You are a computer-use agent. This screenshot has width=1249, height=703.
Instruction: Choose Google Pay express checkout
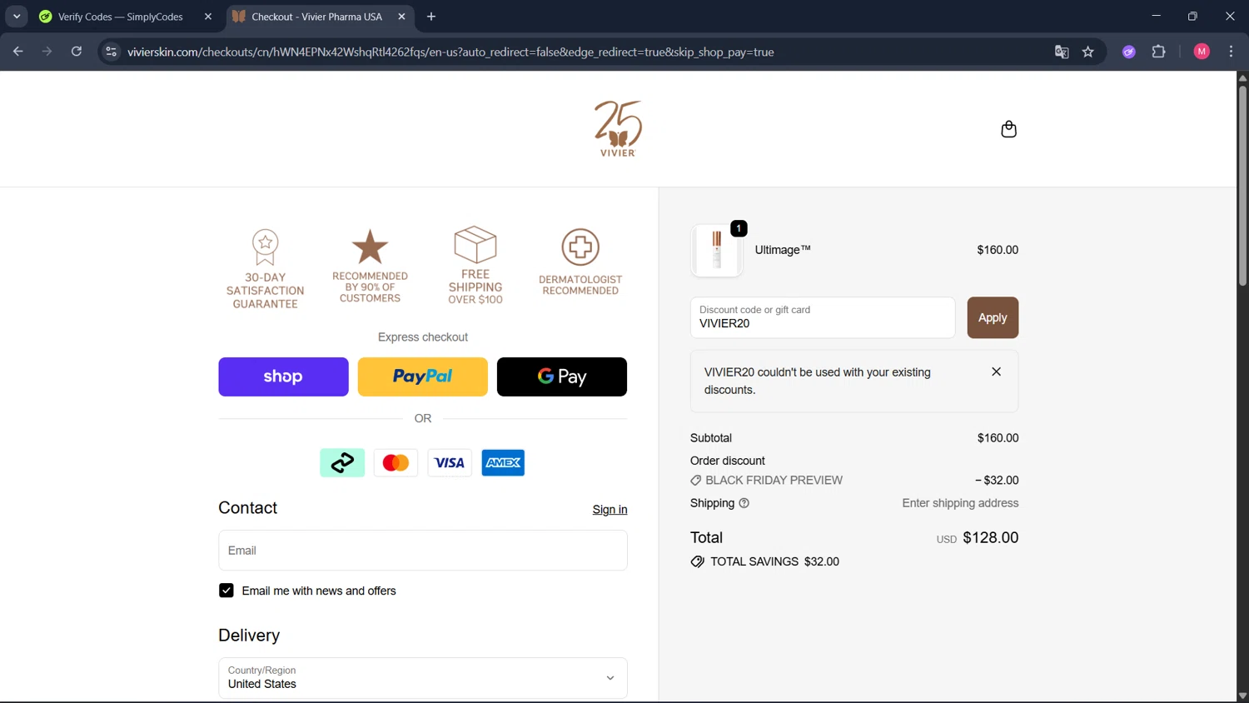562,376
